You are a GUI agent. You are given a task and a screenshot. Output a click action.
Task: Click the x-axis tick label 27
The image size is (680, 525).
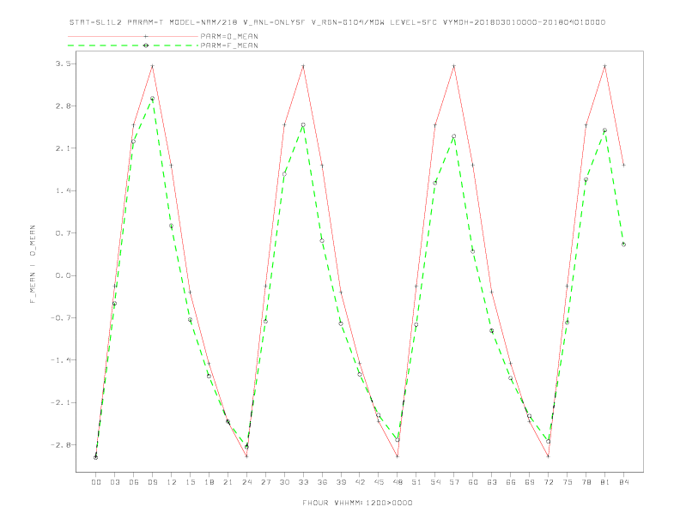pos(265,482)
